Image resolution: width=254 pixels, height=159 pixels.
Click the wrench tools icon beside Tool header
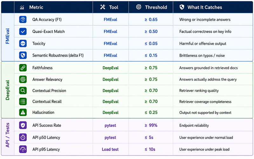click(103, 7)
